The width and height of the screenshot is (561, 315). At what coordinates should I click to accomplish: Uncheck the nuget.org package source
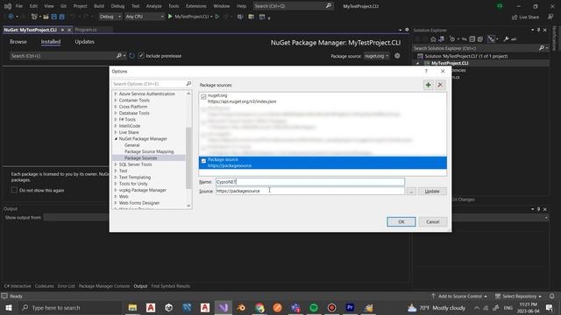point(203,97)
